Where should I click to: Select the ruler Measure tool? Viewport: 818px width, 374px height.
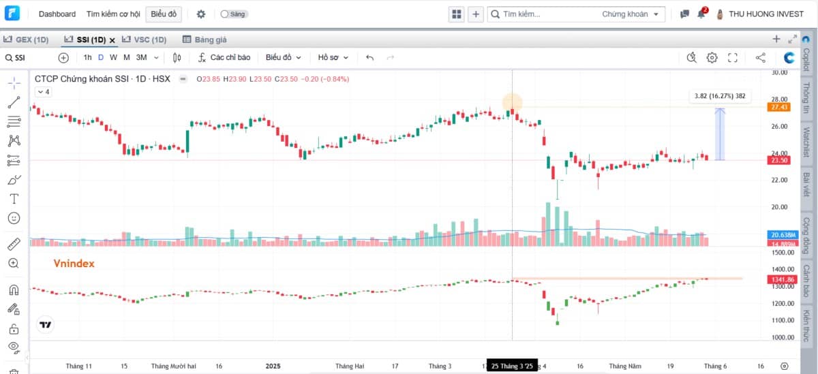pos(14,244)
